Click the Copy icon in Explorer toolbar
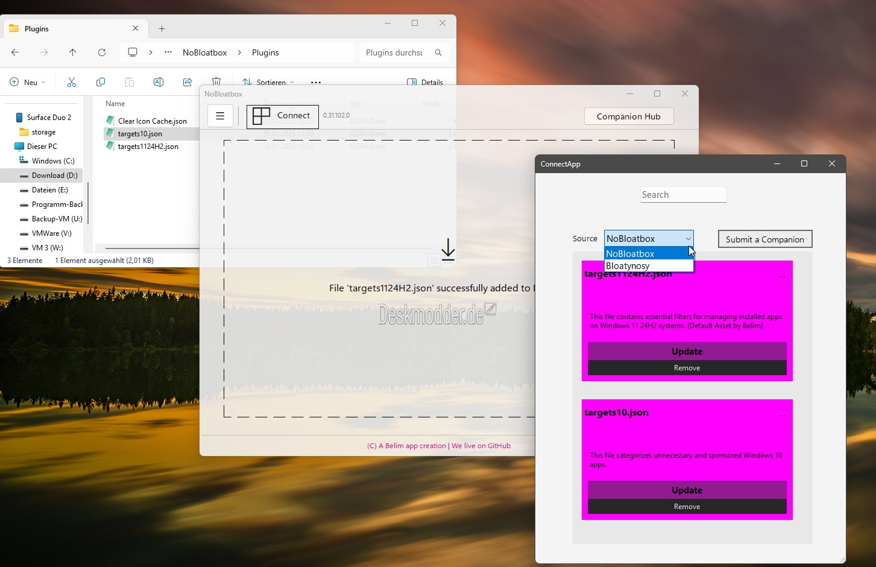876x567 pixels. pos(101,82)
